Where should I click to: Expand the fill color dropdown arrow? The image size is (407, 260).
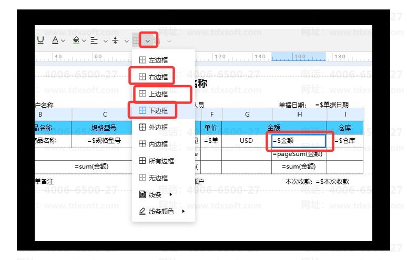84,40
